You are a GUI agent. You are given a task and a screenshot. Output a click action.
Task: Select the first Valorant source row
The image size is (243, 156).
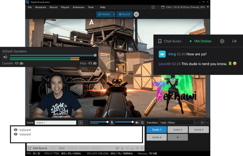(x=77, y=130)
